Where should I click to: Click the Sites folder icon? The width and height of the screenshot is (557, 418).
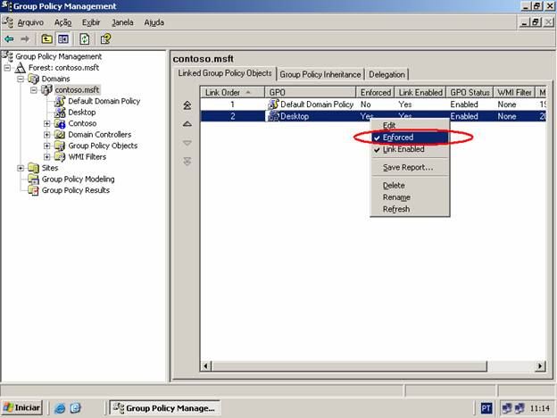click(34, 168)
